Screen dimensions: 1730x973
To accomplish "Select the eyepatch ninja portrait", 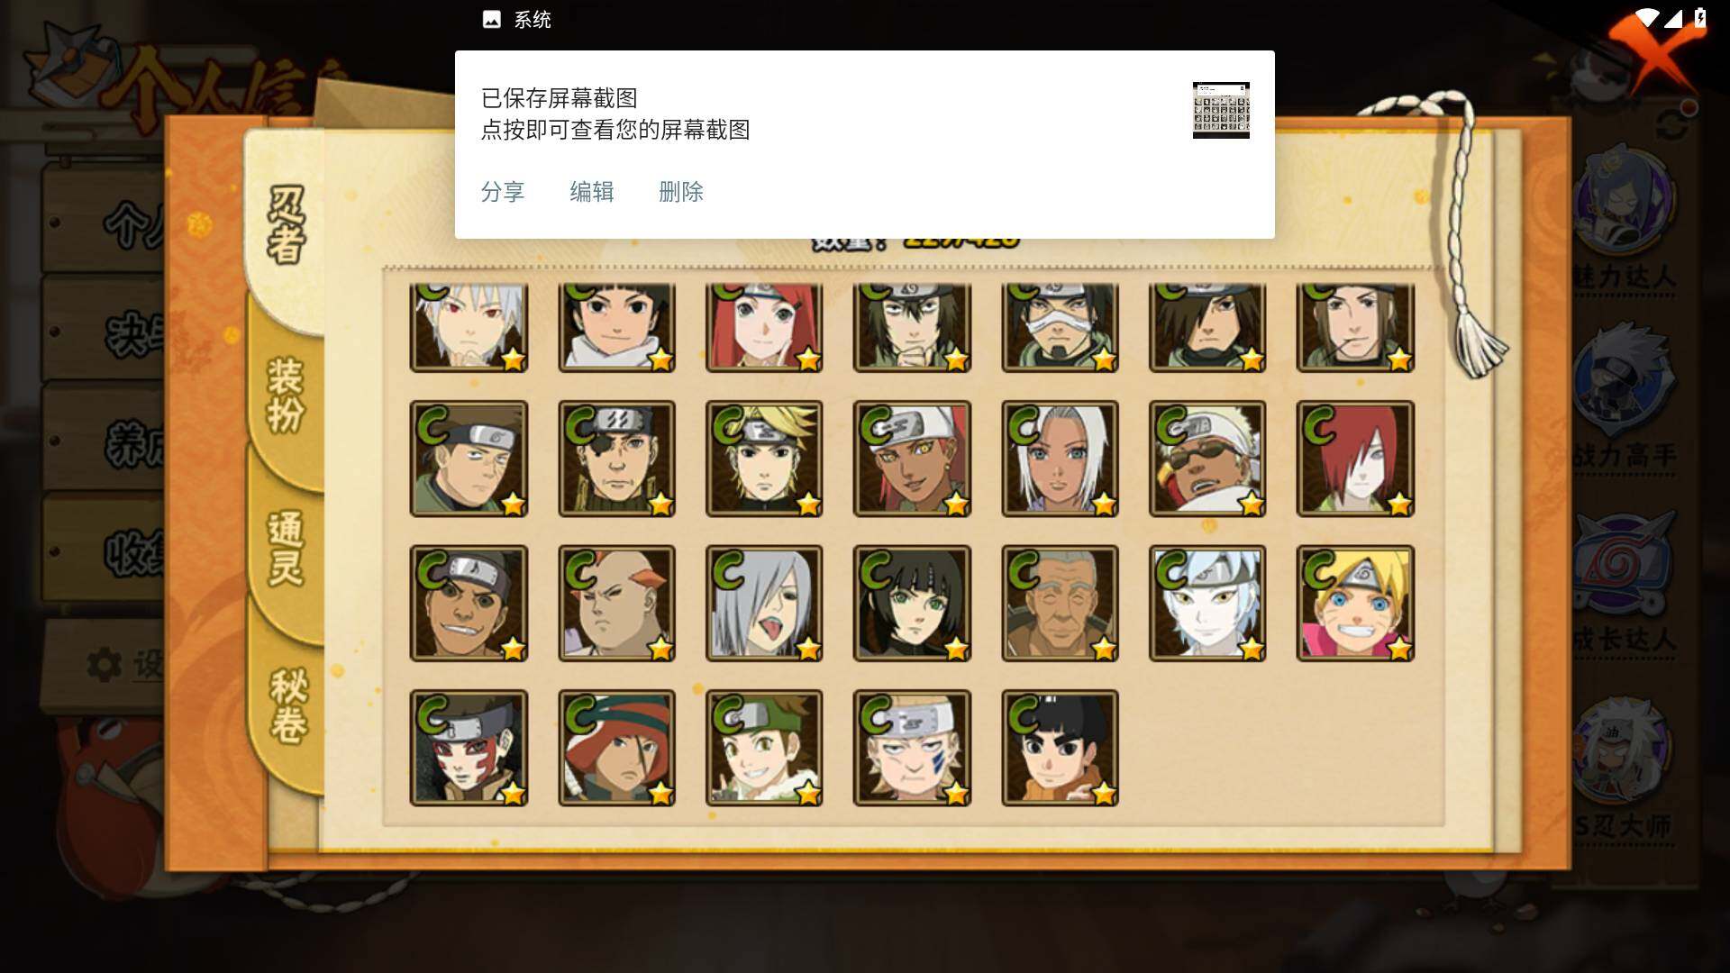I will [616, 459].
